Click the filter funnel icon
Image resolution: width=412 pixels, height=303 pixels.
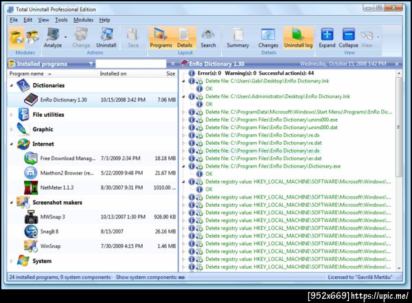91,64
